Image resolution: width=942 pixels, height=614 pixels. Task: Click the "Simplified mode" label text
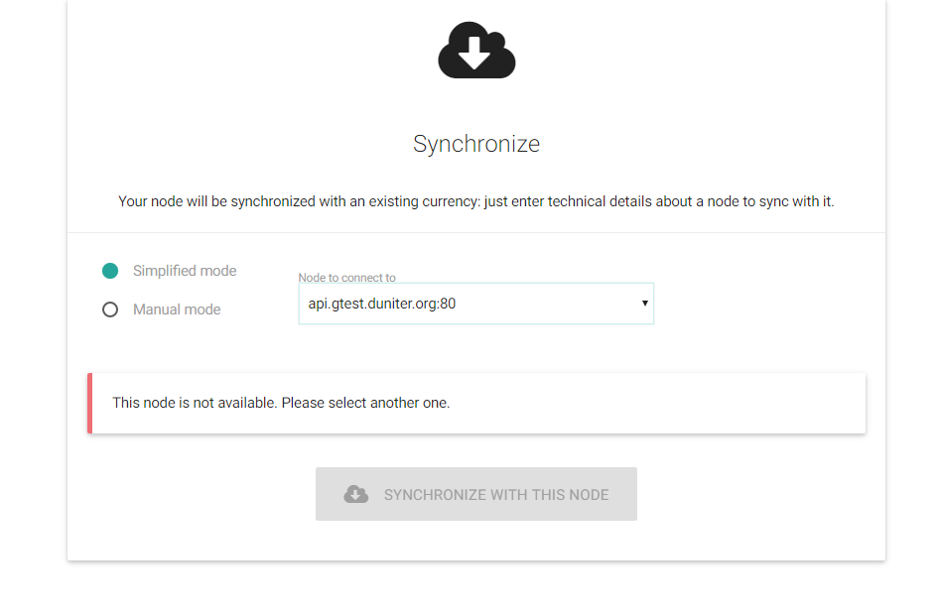click(x=185, y=271)
